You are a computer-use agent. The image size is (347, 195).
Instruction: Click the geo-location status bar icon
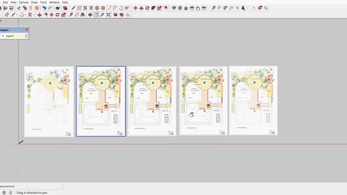point(4,193)
